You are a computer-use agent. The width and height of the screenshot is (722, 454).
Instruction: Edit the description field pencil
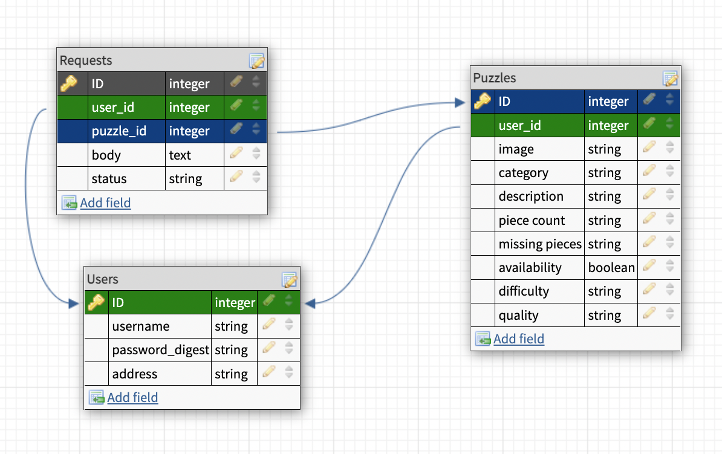pyautogui.click(x=649, y=194)
